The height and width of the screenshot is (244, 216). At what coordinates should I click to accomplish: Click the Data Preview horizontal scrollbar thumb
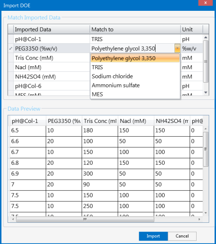(85, 219)
